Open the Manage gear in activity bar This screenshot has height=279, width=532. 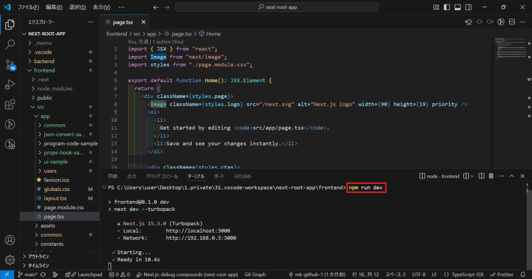(10, 260)
